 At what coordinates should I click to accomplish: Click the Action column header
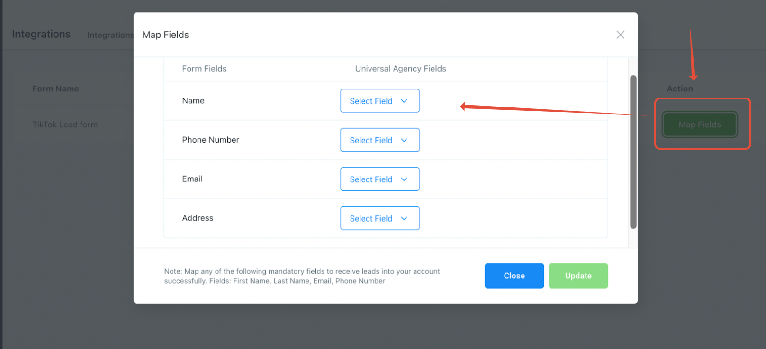pos(680,89)
